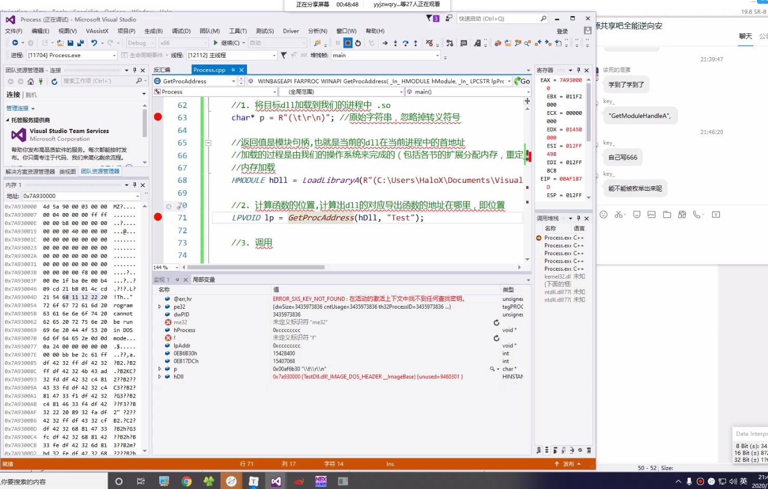Open the VAssistX menu

[x=97, y=31]
